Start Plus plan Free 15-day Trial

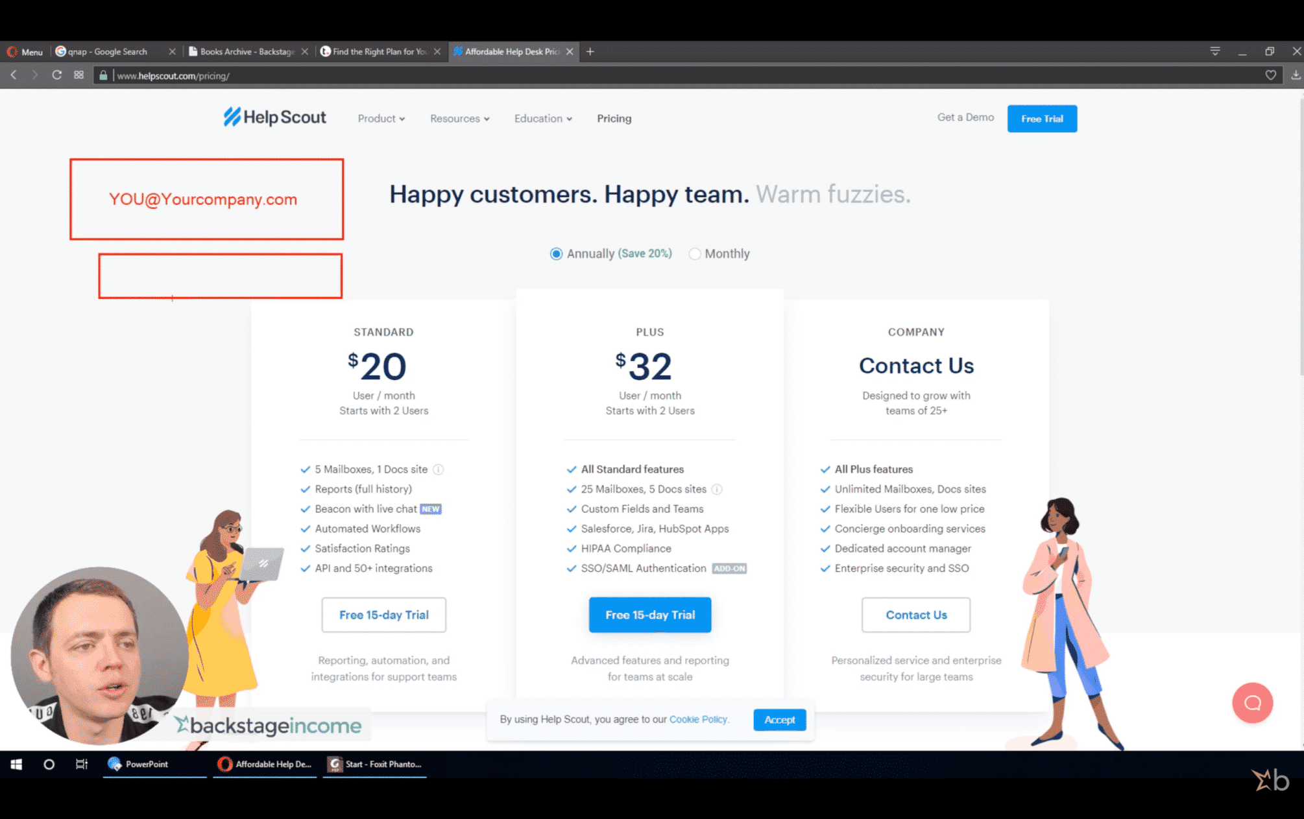point(650,615)
